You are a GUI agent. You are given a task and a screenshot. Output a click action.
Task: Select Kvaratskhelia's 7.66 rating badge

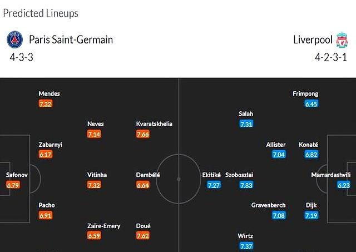click(x=144, y=134)
